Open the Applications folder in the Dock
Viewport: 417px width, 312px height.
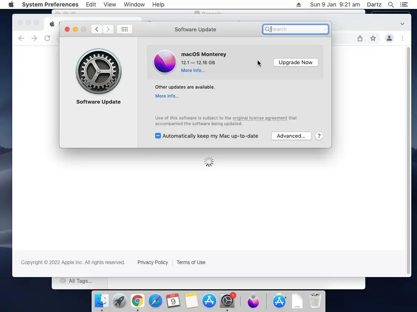pos(279,301)
